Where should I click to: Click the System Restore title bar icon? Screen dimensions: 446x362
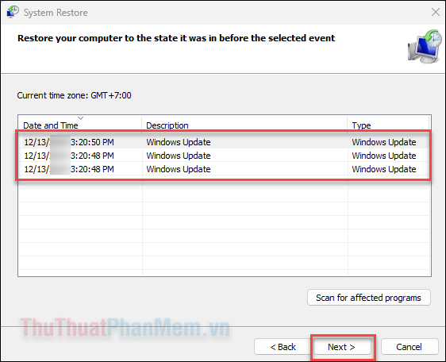pos(13,12)
